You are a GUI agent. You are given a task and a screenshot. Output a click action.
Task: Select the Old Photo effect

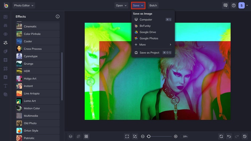[x=38, y=123]
